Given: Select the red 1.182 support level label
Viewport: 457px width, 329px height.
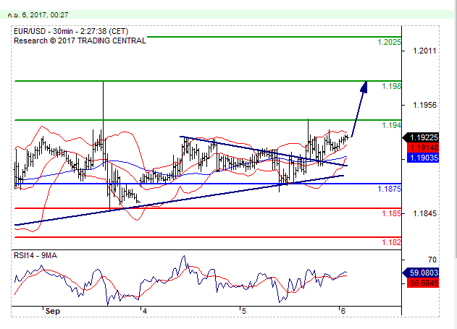Looking at the screenshot, I should click(391, 242).
